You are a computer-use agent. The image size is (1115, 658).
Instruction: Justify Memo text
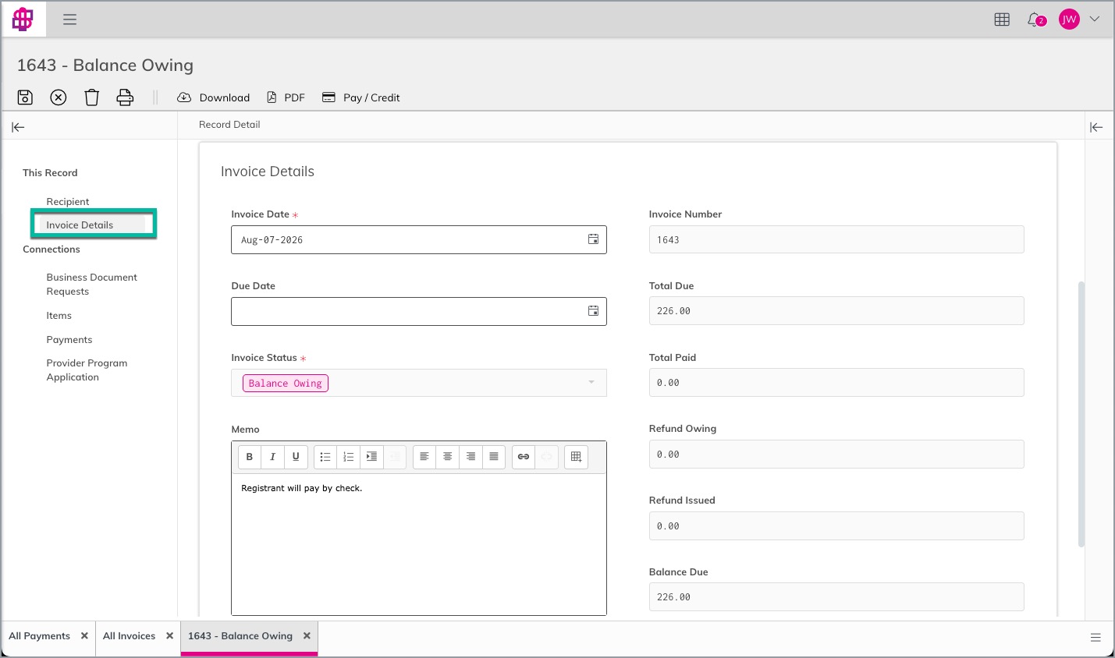tap(494, 457)
